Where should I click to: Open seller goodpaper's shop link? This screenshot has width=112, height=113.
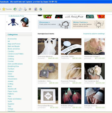coord(42,108)
